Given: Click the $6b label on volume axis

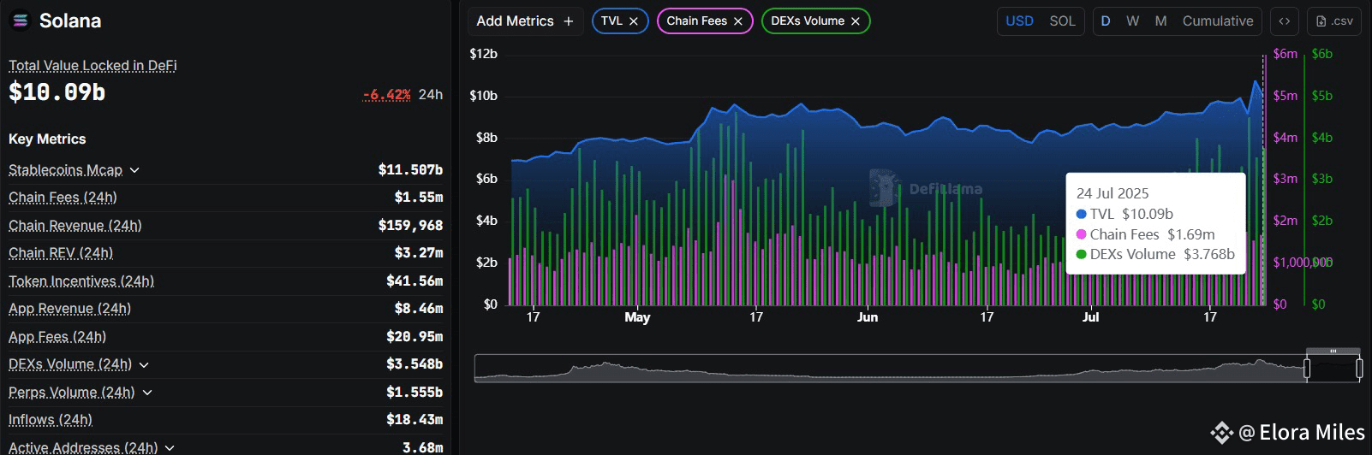Looking at the screenshot, I should pos(1322,54).
